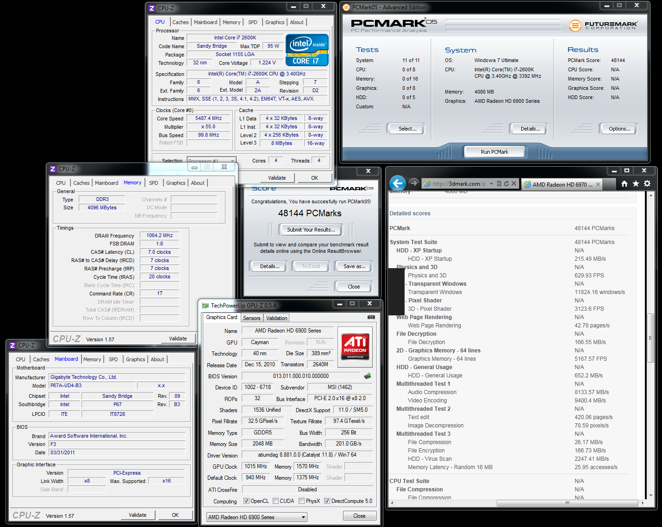
Task: Open Graphics tab in top CPU-Z window
Action: (x=275, y=22)
